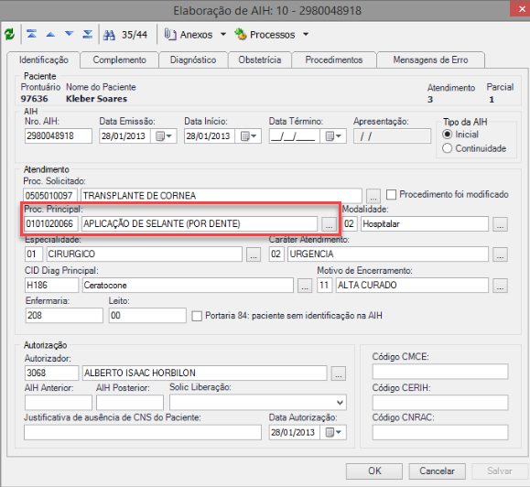This screenshot has height=487, width=530.
Task: Open Data Início calendar picker
Action: tap(248, 136)
